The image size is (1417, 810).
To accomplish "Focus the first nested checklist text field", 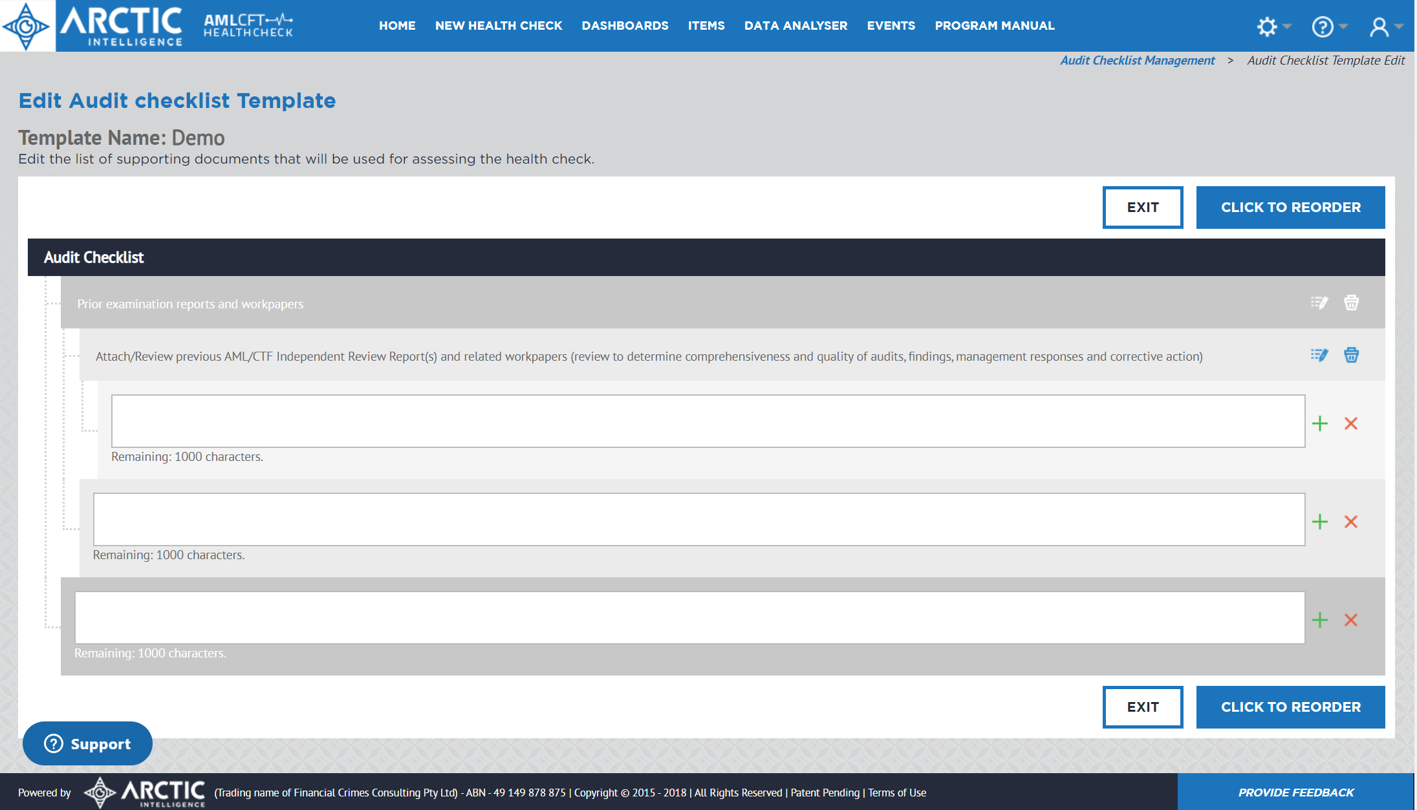I will pyautogui.click(x=708, y=421).
